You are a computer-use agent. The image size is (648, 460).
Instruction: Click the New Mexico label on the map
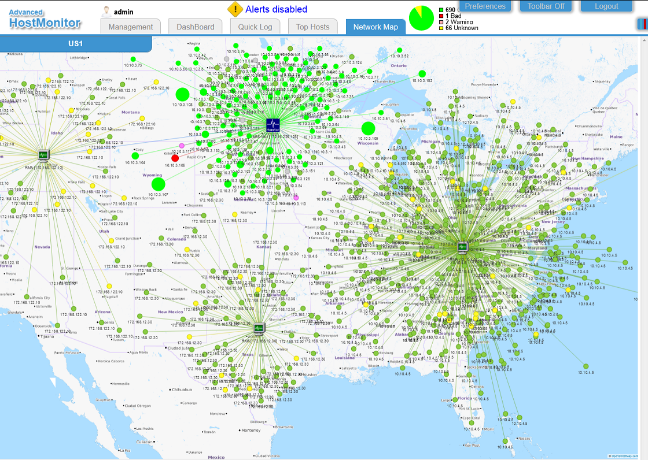click(170, 312)
